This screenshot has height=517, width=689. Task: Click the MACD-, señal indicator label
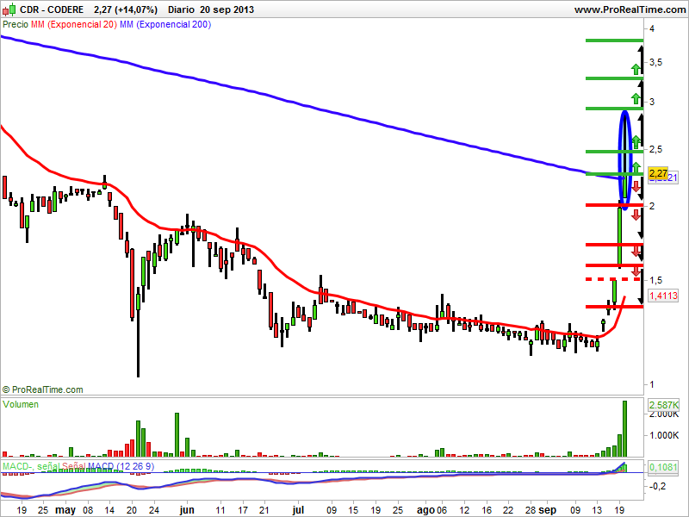(x=31, y=466)
